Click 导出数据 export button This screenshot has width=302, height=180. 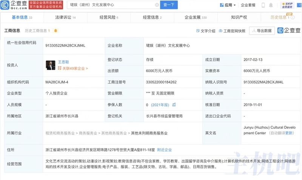(x=262, y=31)
